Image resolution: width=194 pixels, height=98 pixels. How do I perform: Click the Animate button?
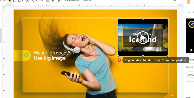(87, 1)
